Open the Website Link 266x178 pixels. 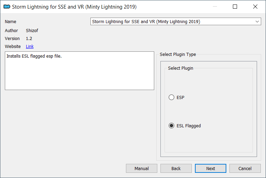(x=30, y=47)
